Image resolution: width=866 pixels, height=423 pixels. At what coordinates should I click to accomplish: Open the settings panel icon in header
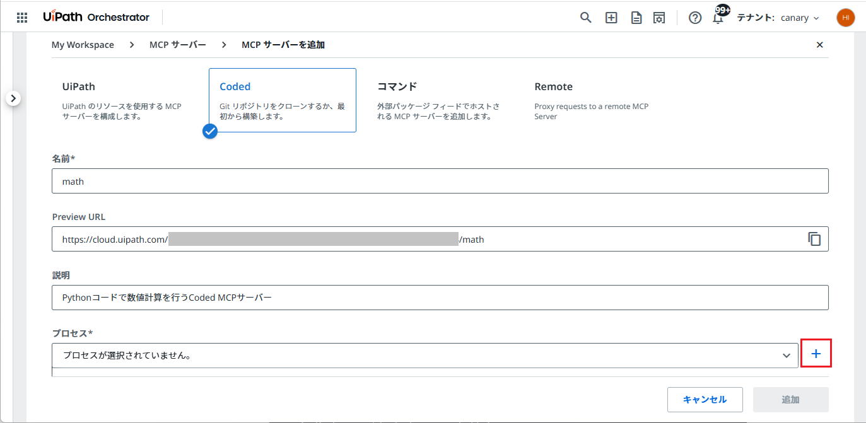pos(659,18)
